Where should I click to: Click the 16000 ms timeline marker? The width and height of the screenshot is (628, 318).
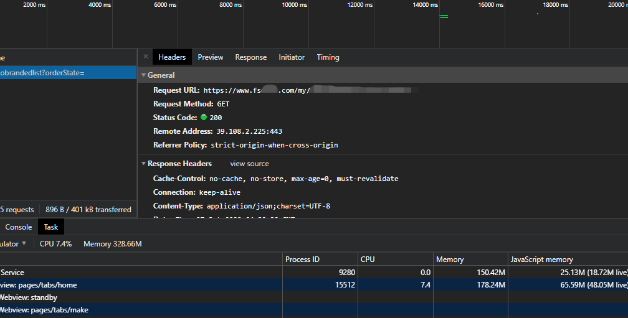491,5
